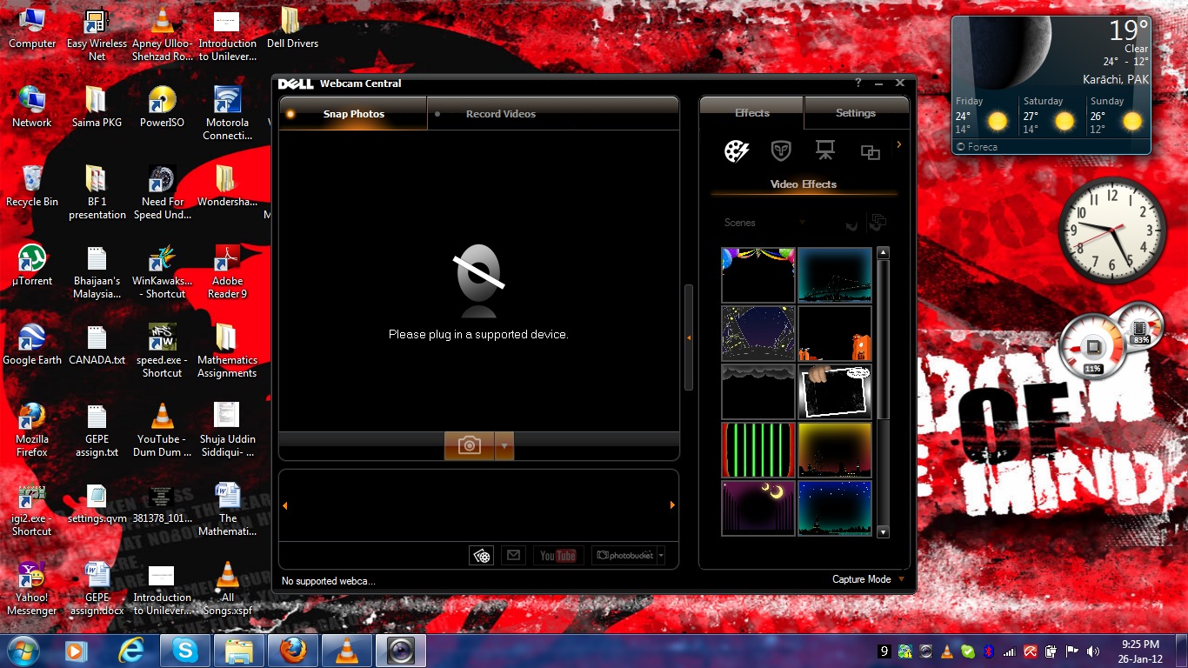Click the clear all effects icon

coord(878,223)
